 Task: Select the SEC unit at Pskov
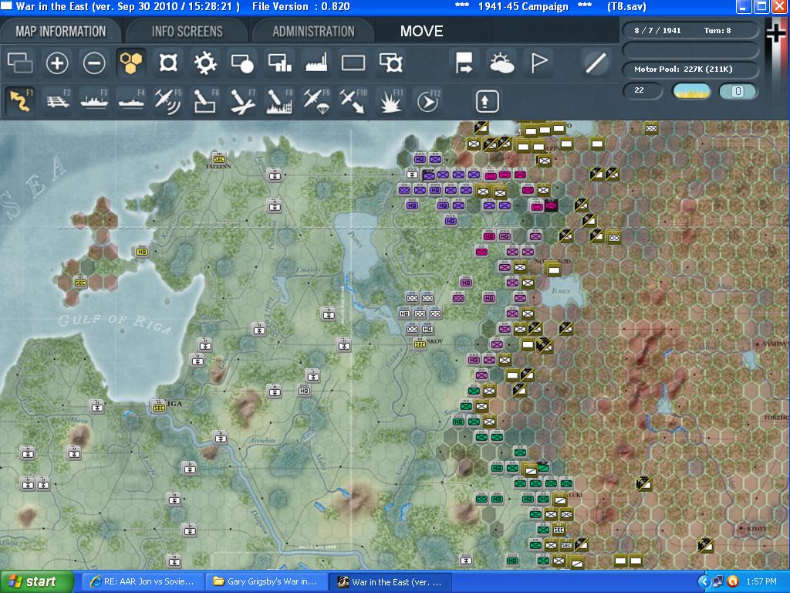420,344
